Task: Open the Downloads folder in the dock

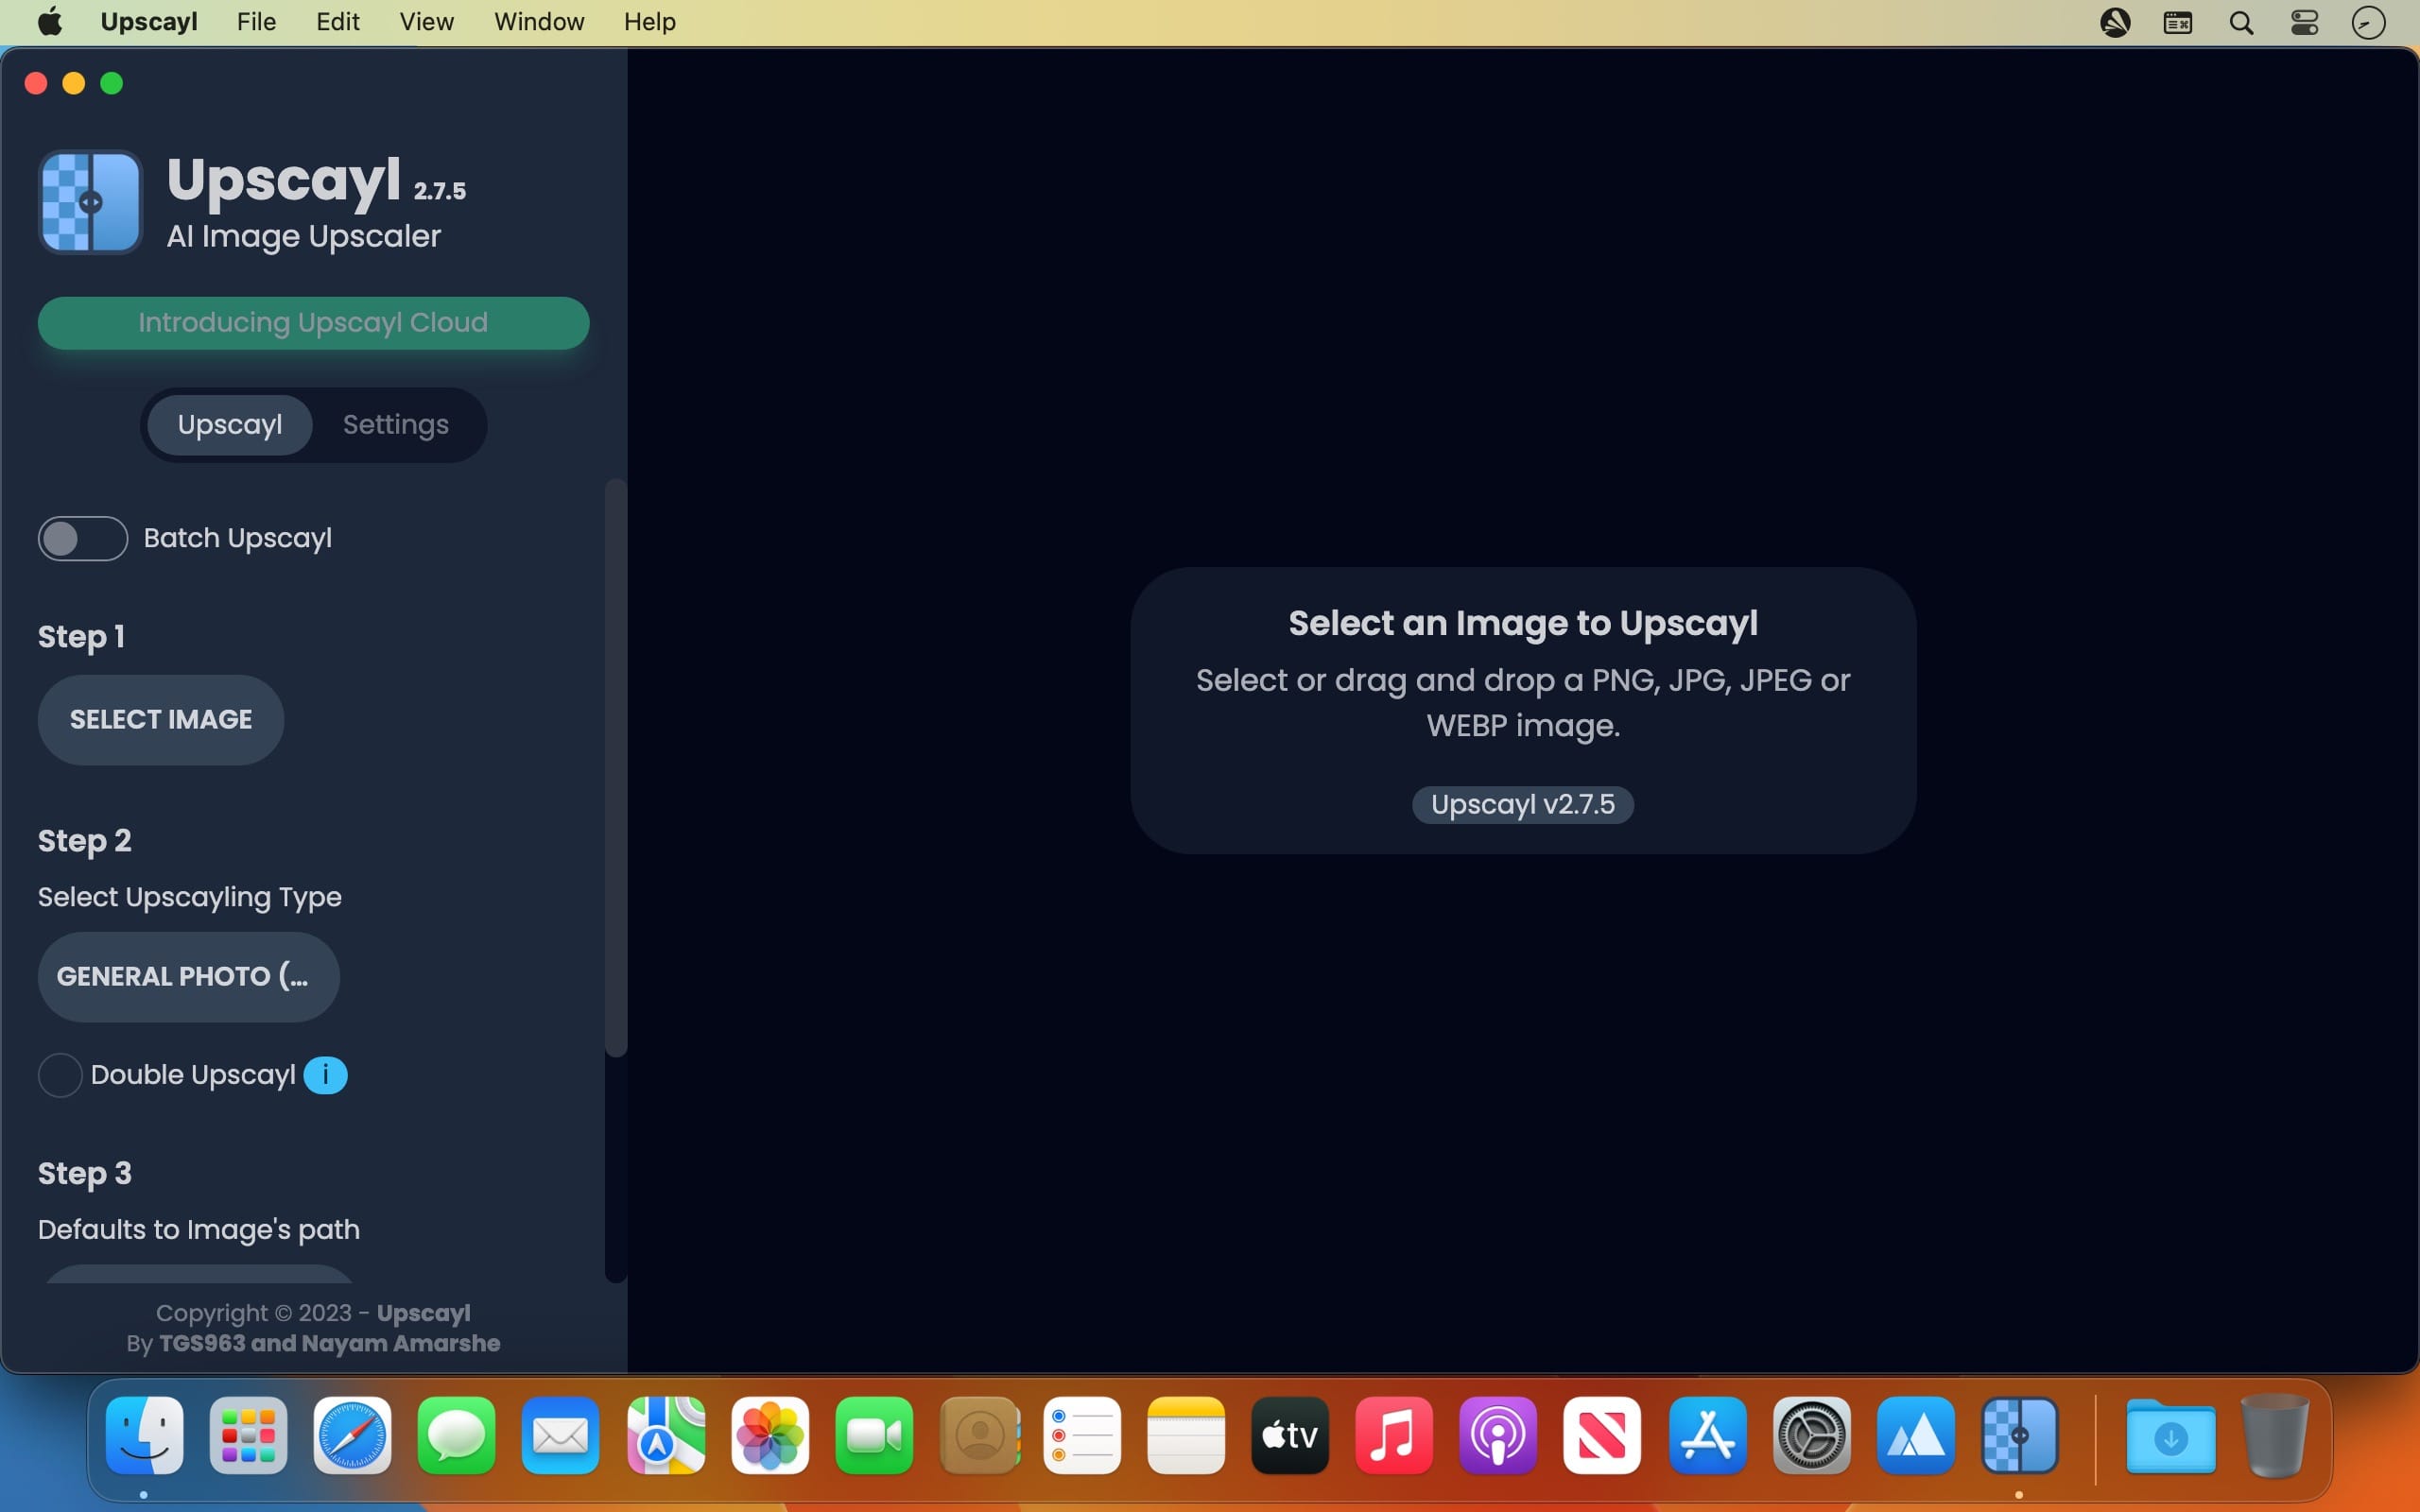Action: 2171,1435
